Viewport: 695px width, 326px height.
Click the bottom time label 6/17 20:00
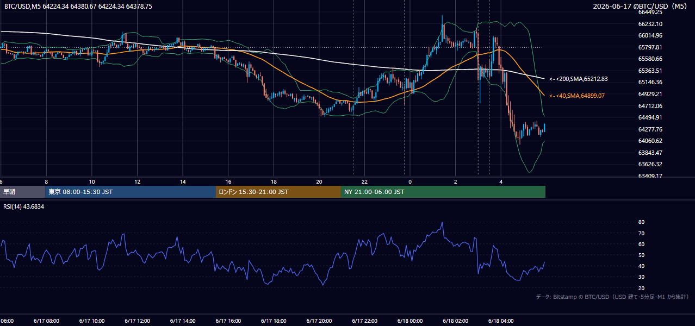click(x=319, y=321)
